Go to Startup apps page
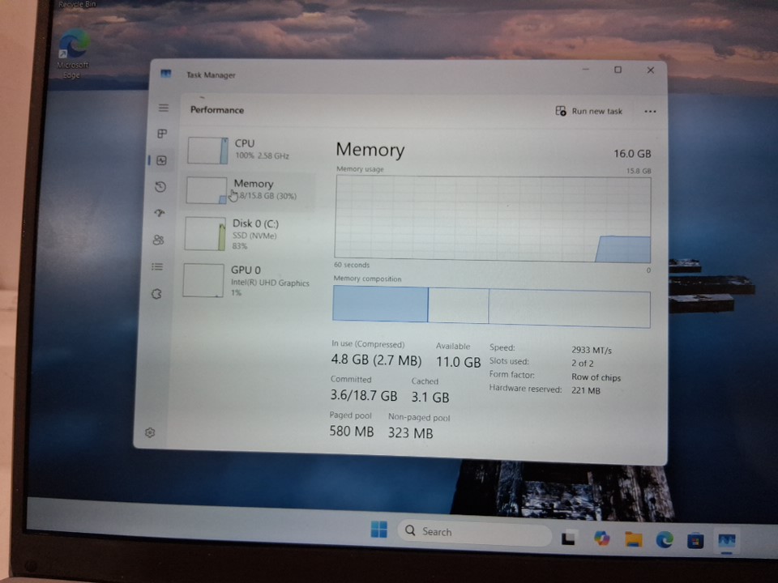The image size is (778, 583). [x=160, y=214]
